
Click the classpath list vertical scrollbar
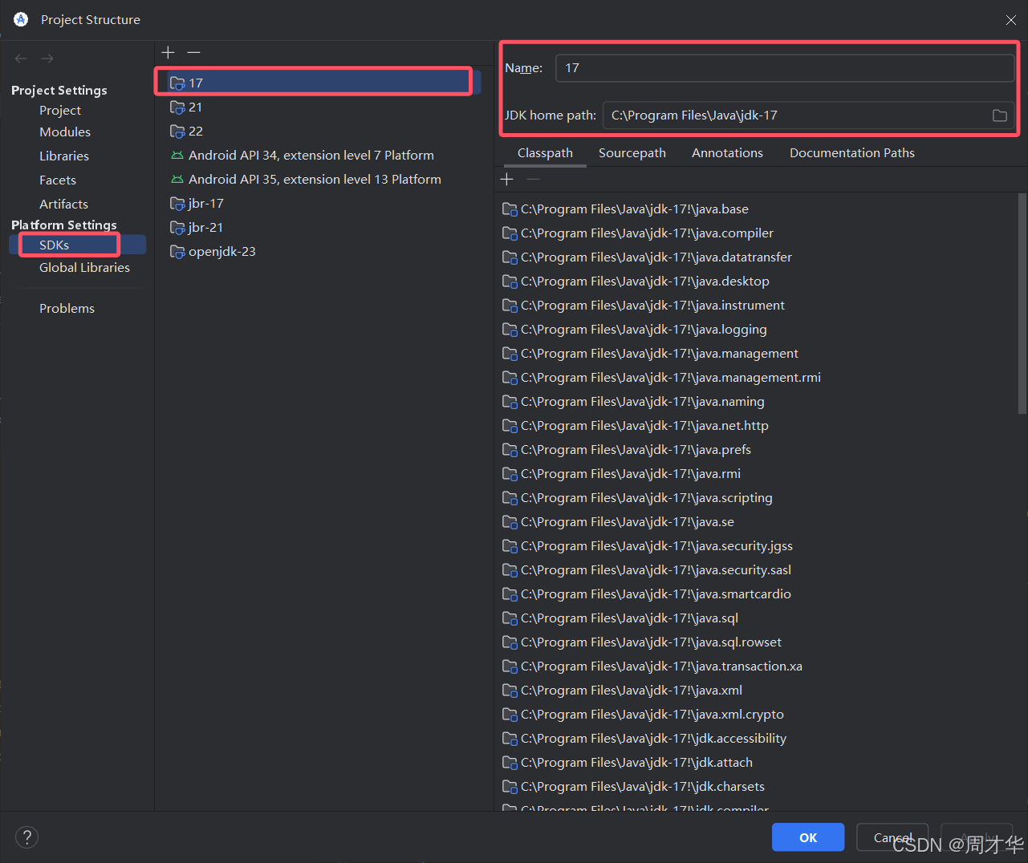pos(1022,303)
